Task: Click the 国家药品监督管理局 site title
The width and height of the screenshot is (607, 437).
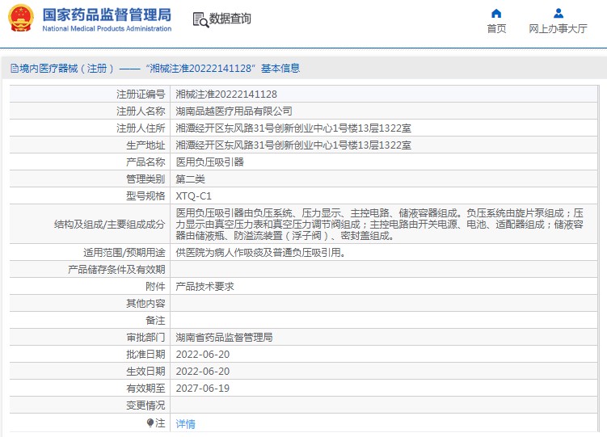Action: tap(106, 15)
